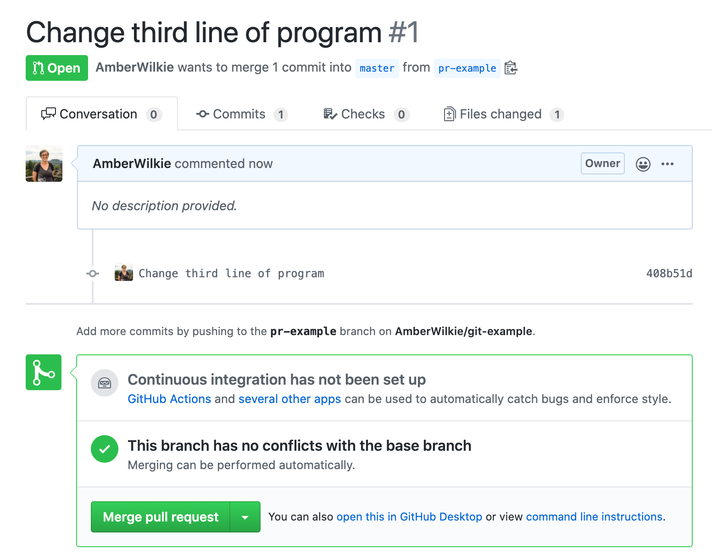
Task: Open the comment options ellipsis menu
Action: [x=667, y=164]
